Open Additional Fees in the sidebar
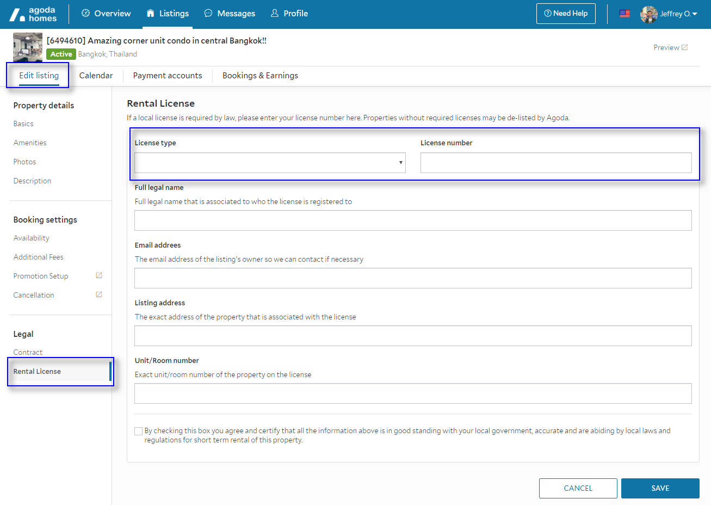The width and height of the screenshot is (711, 505). 38,257
